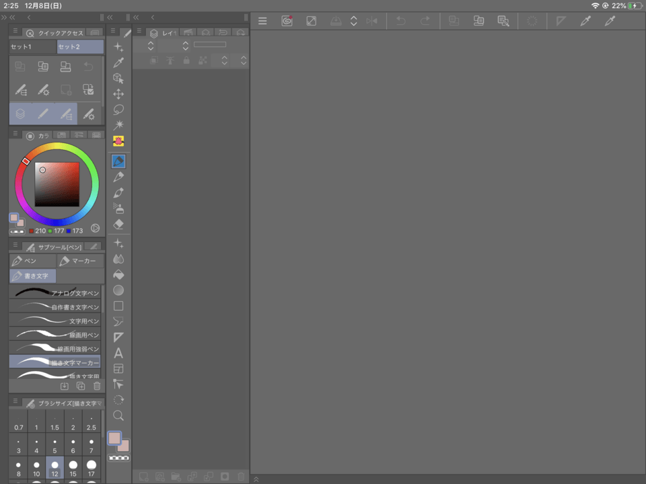Viewport: 646px width, 484px height.
Task: Click the main color swatch below the toolbar
Action: pyautogui.click(x=114, y=438)
